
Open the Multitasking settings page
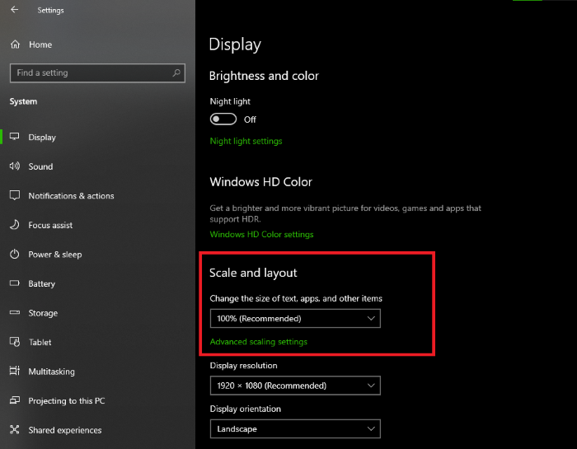[51, 372]
